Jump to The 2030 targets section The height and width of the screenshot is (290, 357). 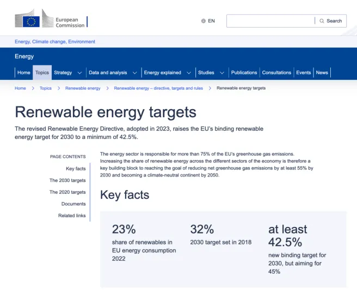pyautogui.click(x=67, y=180)
